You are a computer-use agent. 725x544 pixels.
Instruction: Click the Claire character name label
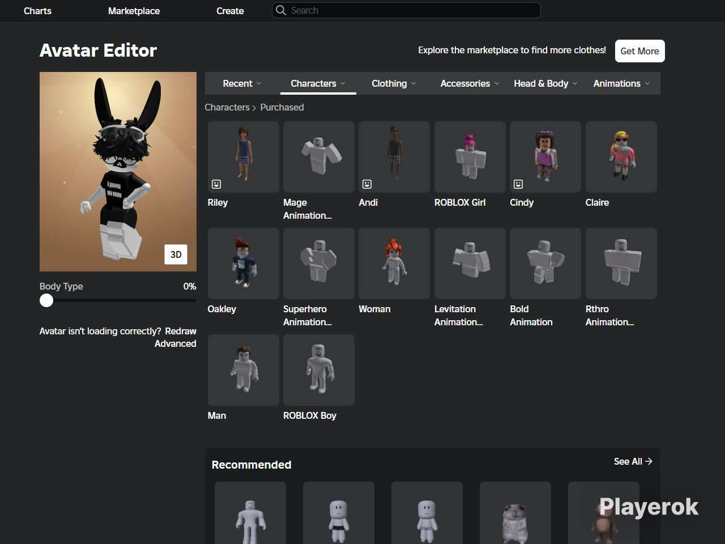click(x=597, y=202)
